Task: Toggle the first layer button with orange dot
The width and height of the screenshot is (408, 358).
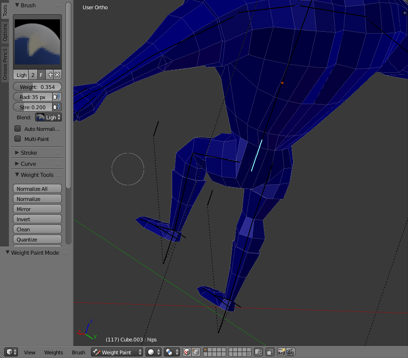Action: tap(206, 350)
